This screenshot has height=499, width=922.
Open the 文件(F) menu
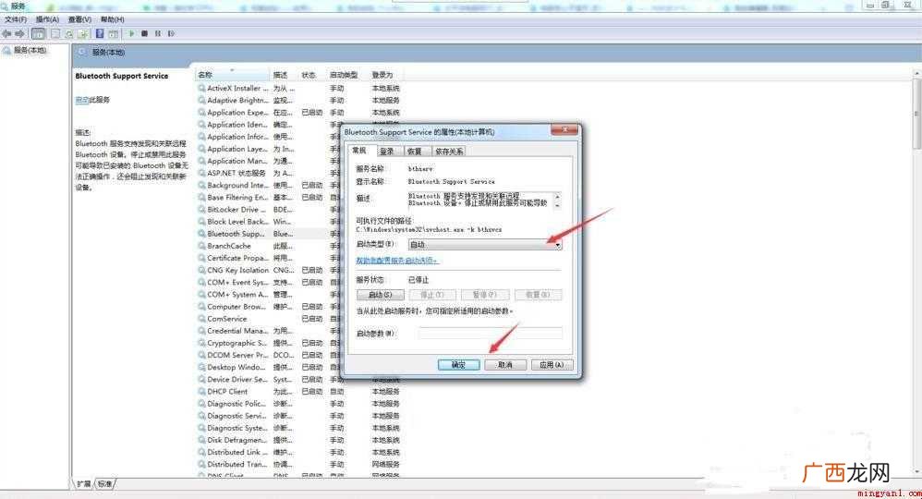point(16,19)
